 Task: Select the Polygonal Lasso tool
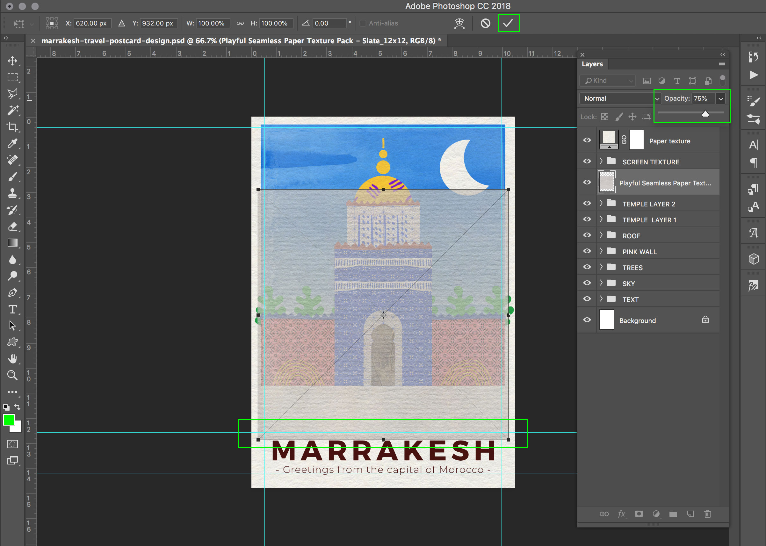pyautogui.click(x=12, y=94)
